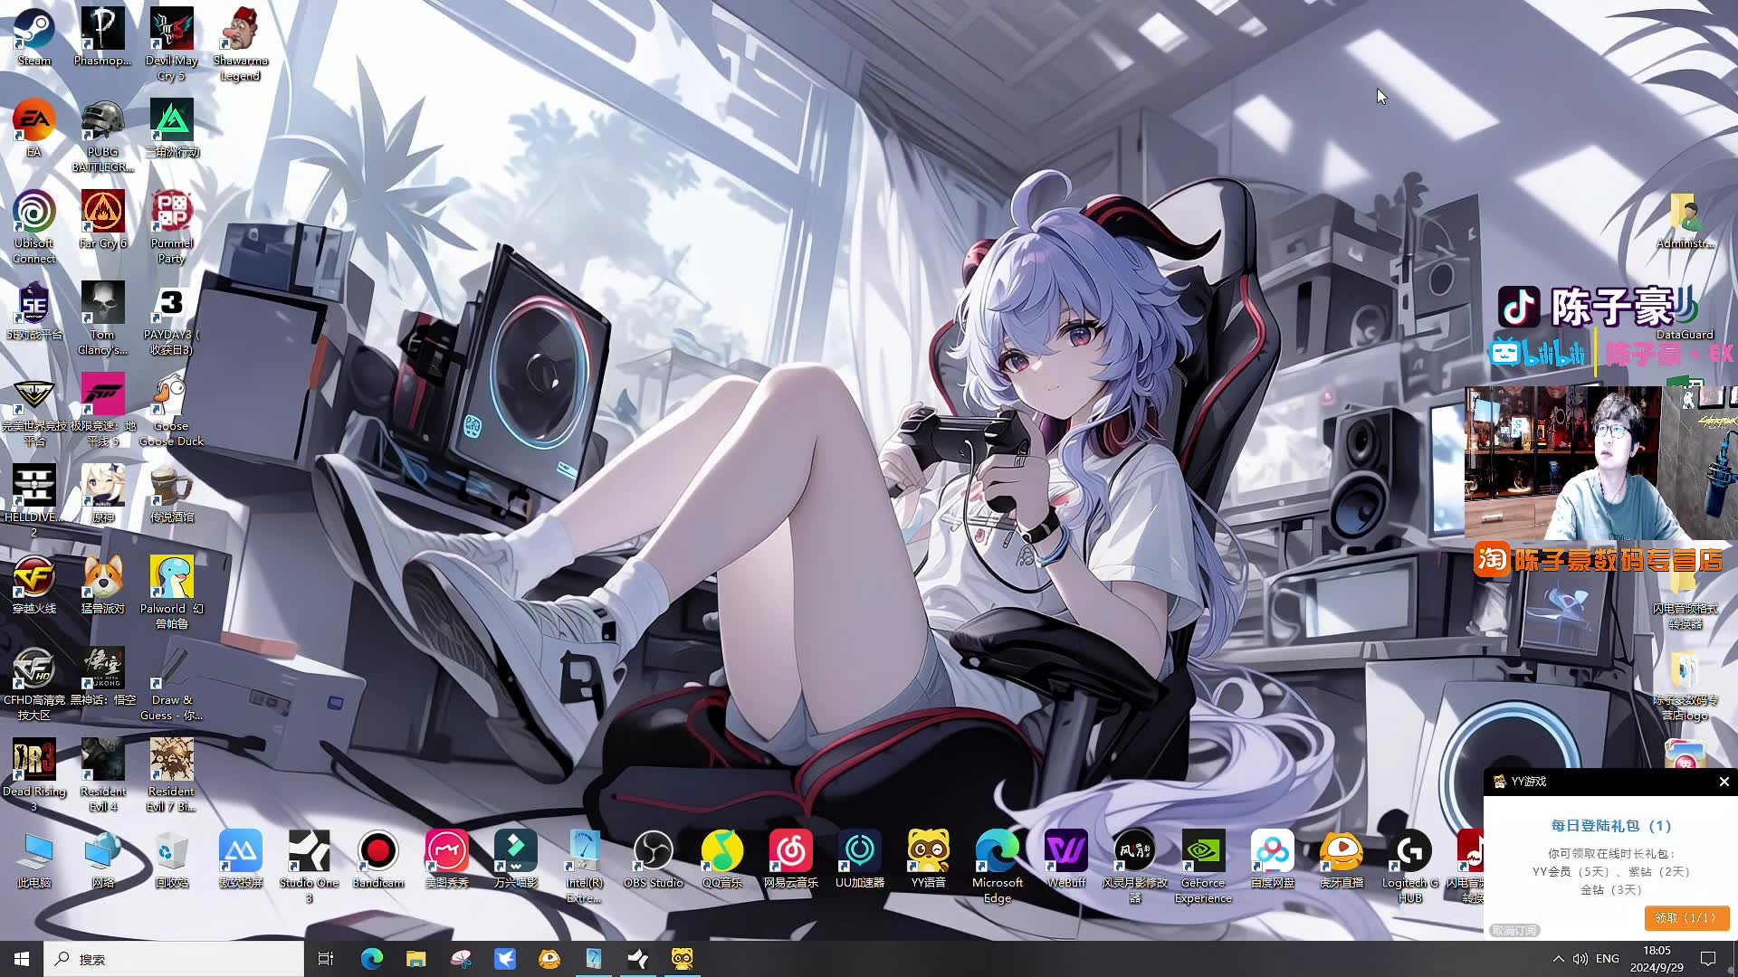Select the 网络 network desktop icon
This screenshot has height=977, width=1738.
click(102, 858)
